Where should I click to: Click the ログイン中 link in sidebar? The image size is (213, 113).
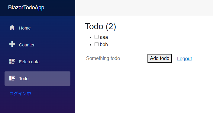(20, 94)
